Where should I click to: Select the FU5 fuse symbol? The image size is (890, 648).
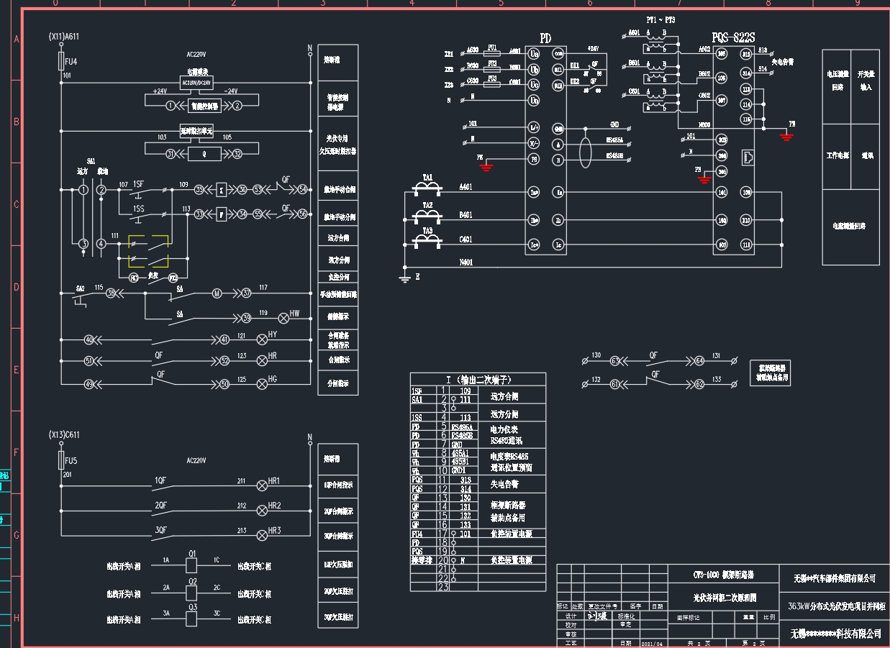point(60,461)
